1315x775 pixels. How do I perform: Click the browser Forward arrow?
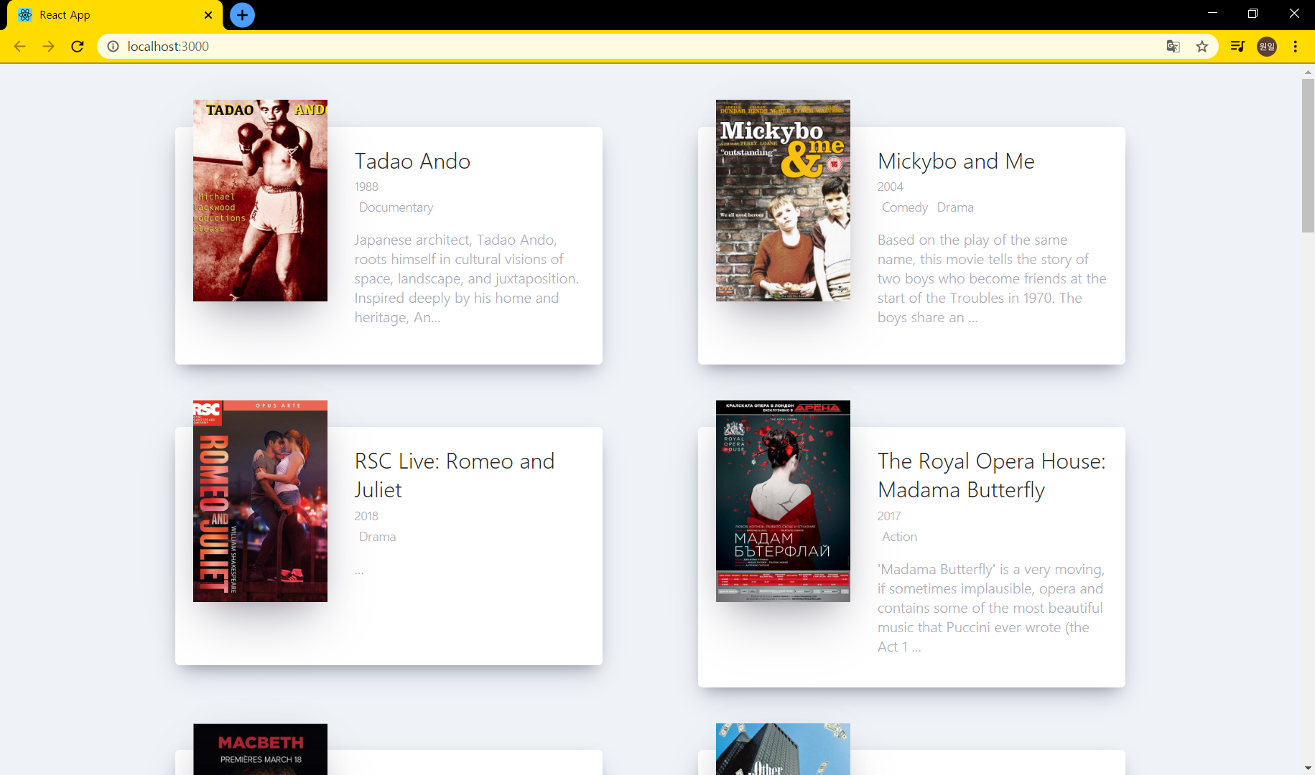pos(48,47)
